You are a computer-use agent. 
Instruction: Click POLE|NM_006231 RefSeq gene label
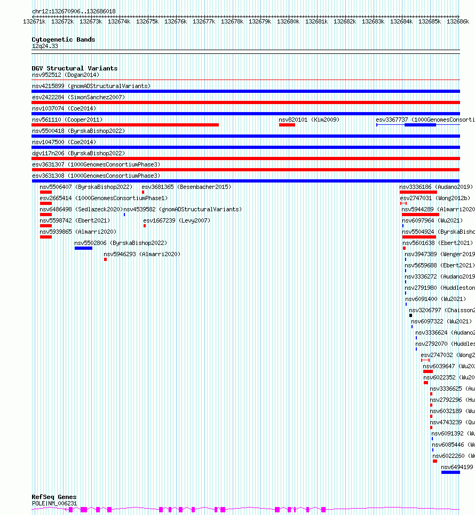tap(54, 503)
